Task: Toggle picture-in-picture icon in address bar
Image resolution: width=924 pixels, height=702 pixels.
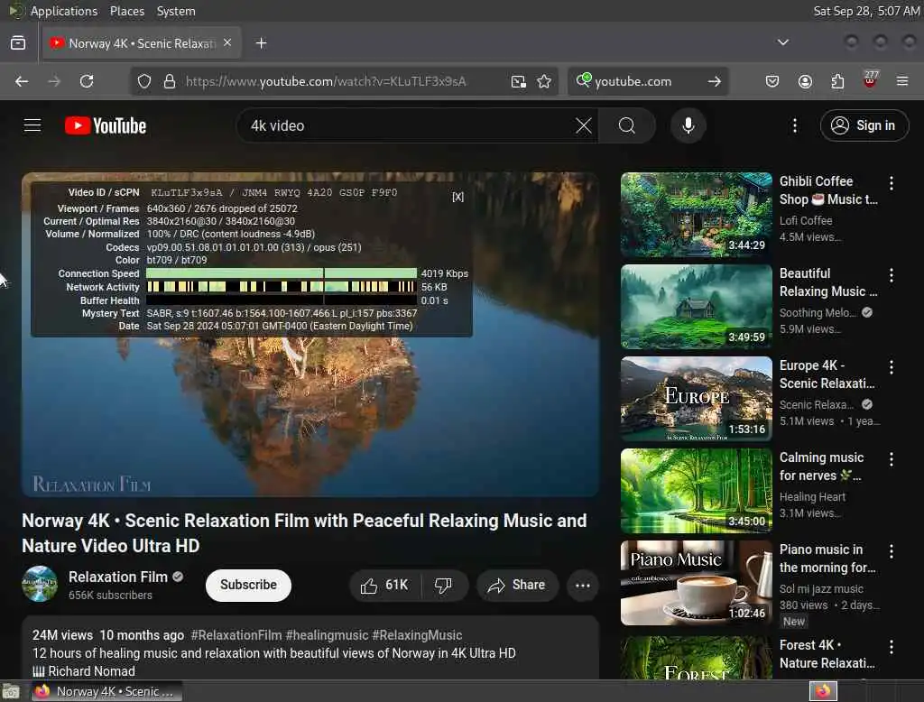Action: (519, 81)
